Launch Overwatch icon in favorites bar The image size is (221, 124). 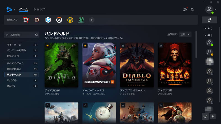[59, 20]
